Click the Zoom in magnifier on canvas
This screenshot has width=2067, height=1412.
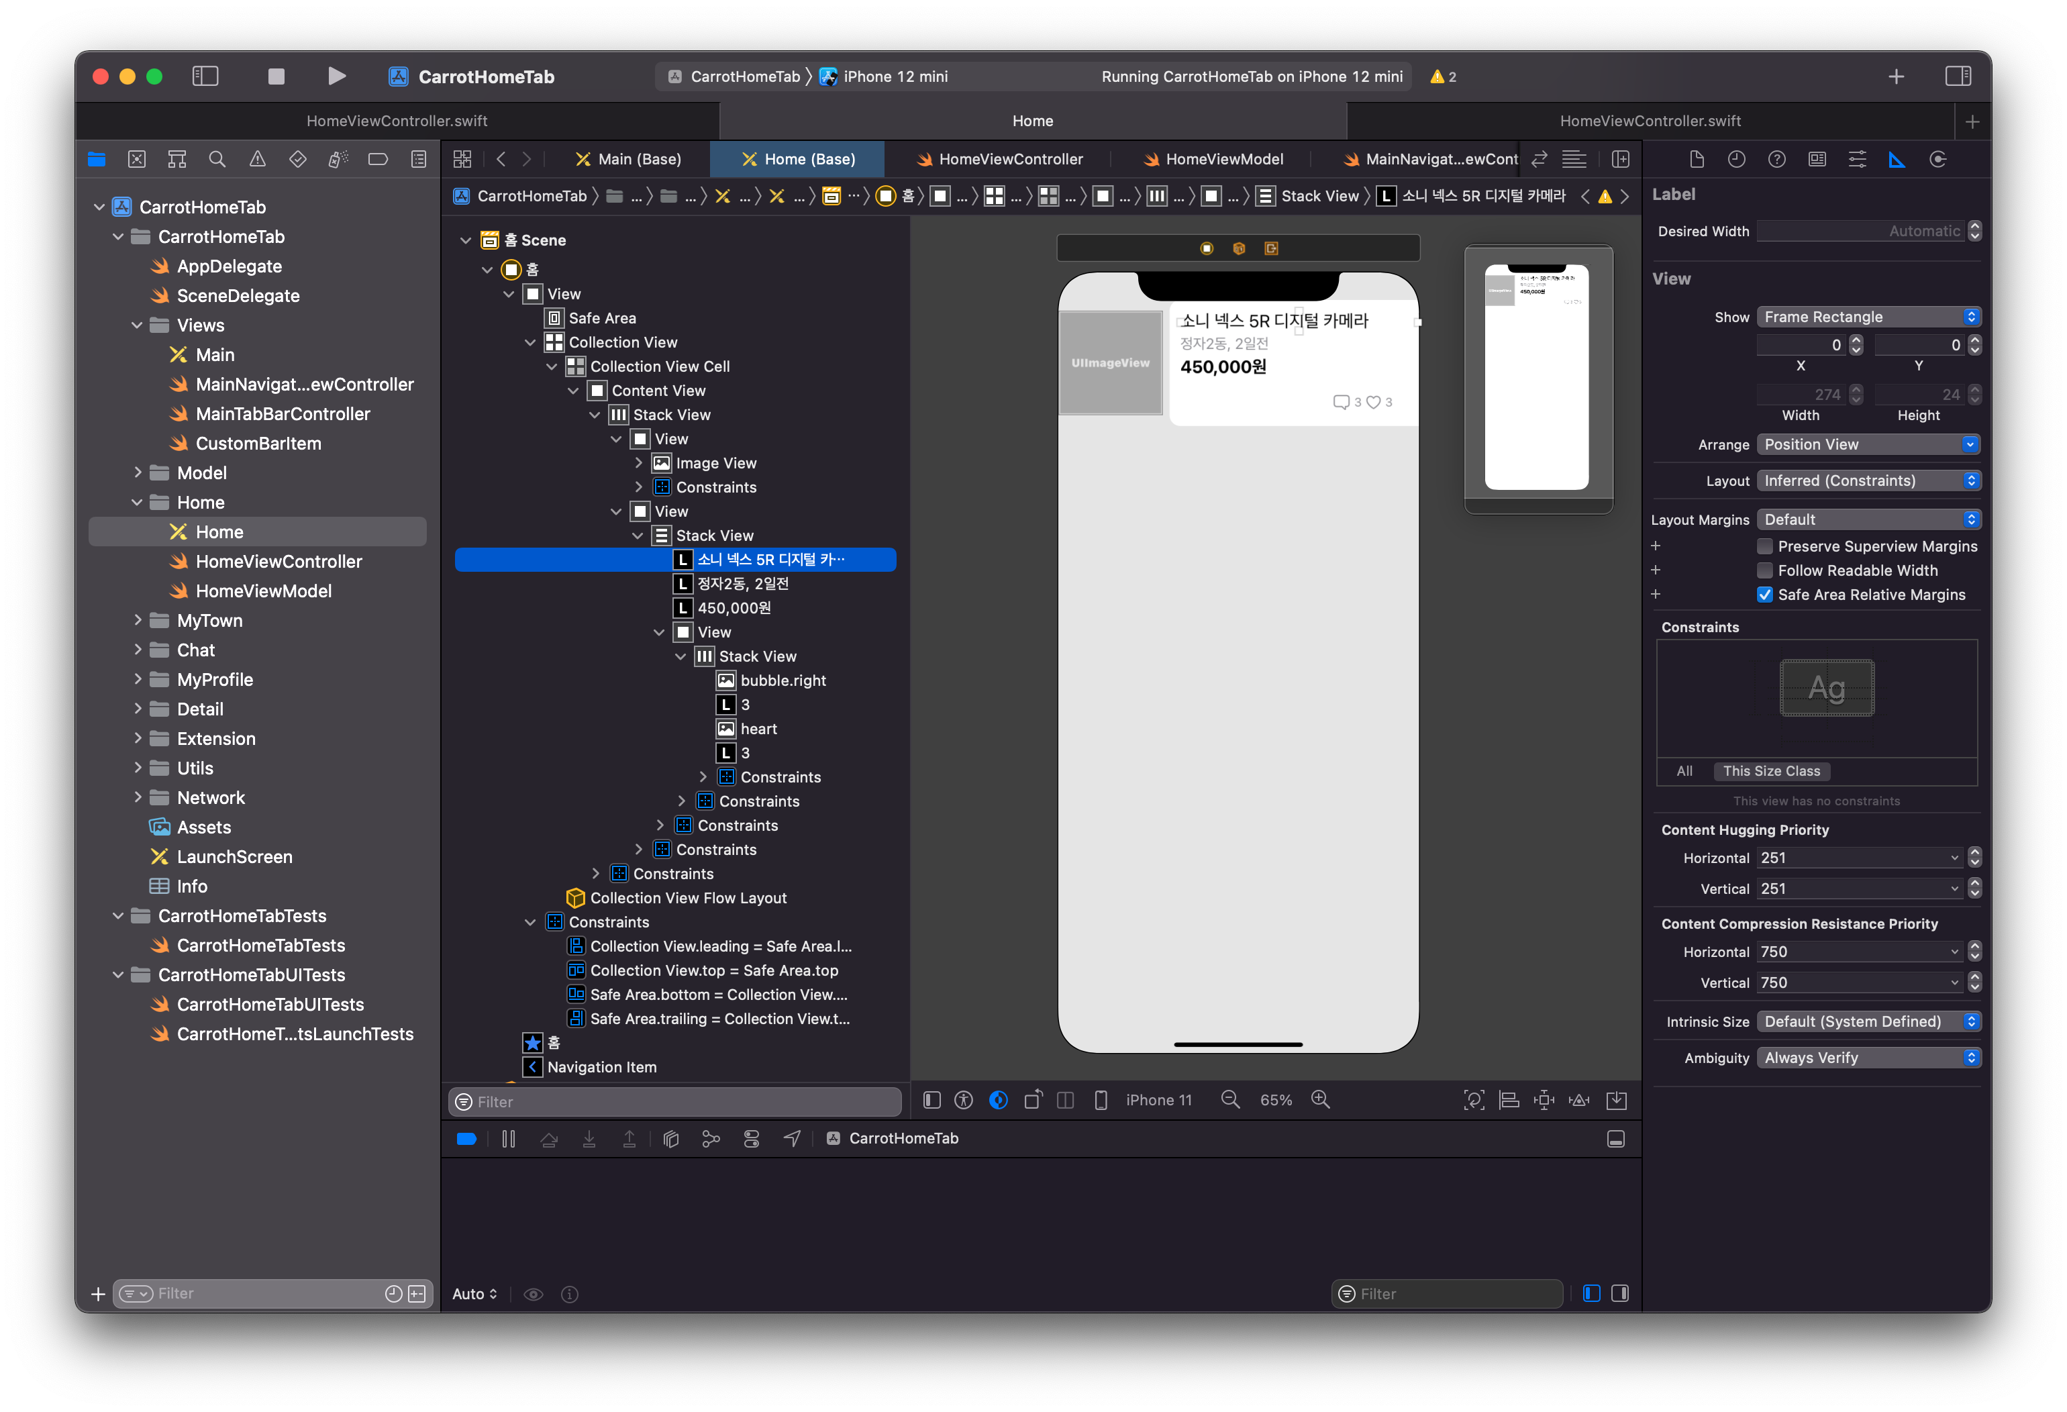coord(1321,1100)
